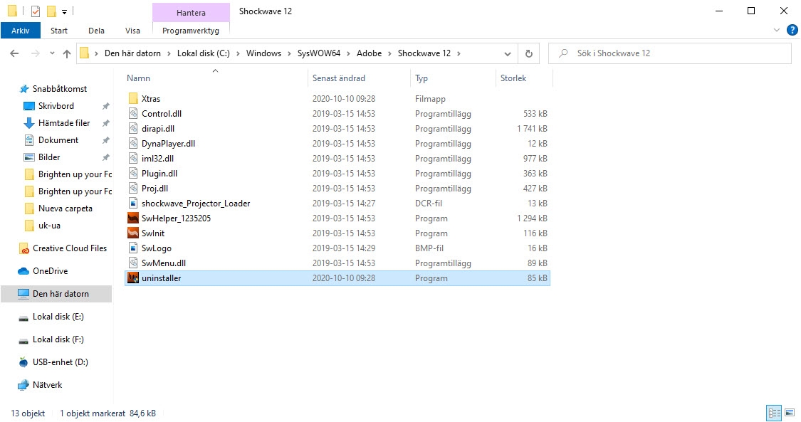Expand chevron after Shockwave 12 breadcrumb
This screenshot has width=801, height=422.
[x=459, y=53]
